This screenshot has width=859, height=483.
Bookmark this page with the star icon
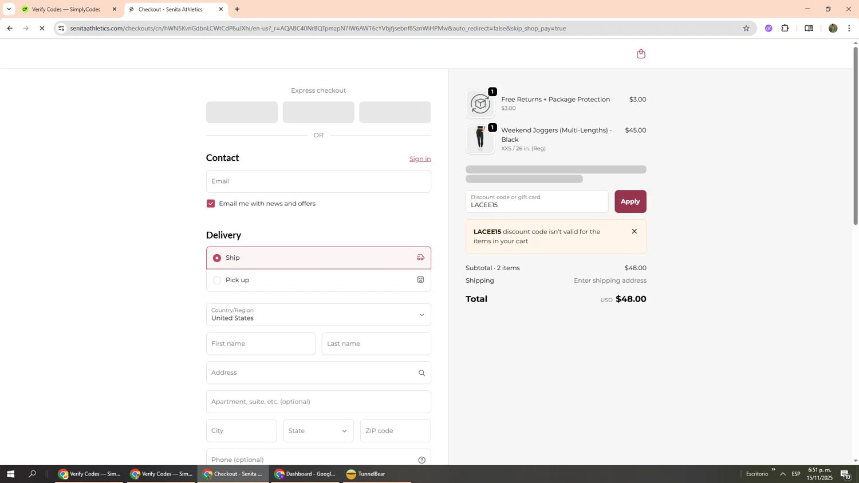pos(746,28)
